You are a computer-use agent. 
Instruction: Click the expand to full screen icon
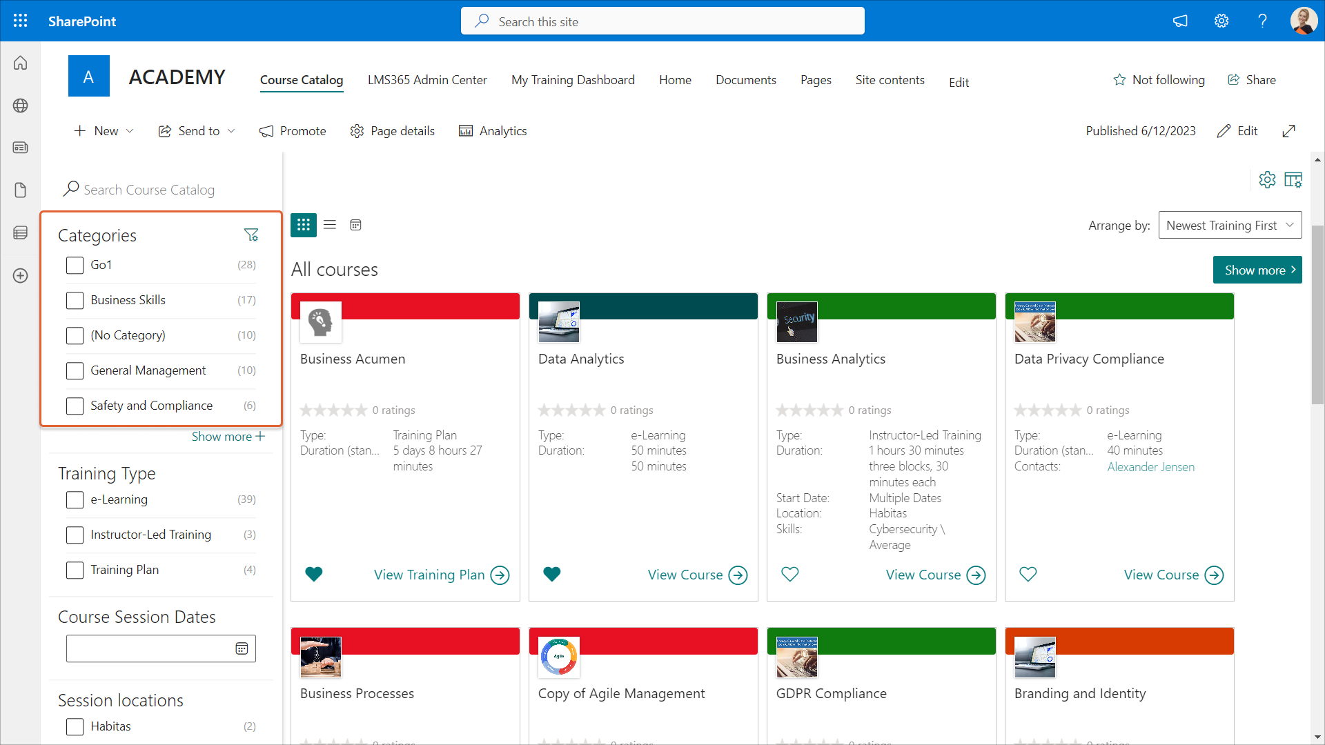1288,131
